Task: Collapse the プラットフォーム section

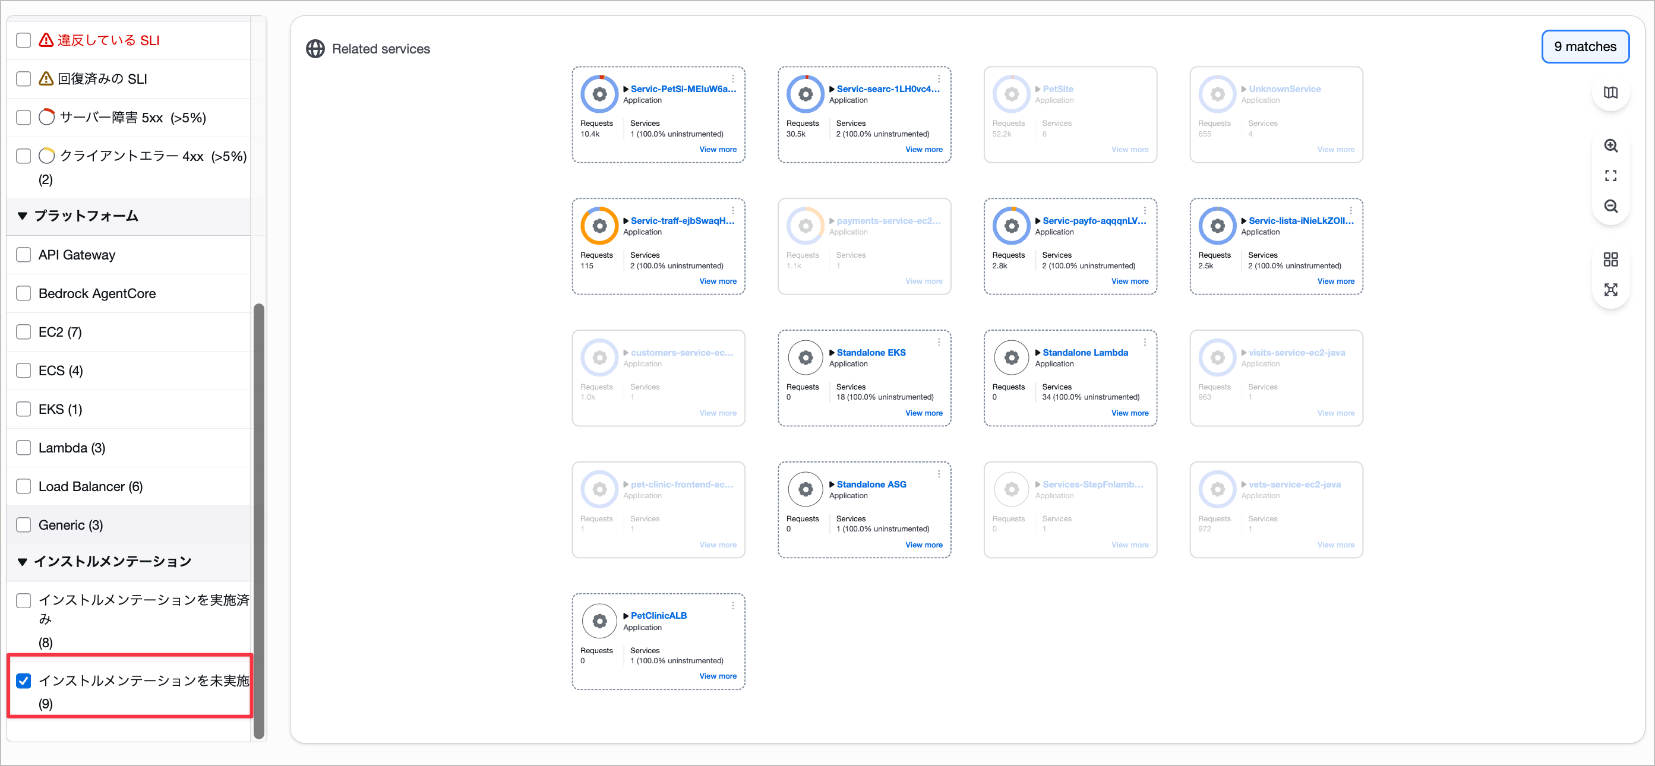Action: [23, 216]
